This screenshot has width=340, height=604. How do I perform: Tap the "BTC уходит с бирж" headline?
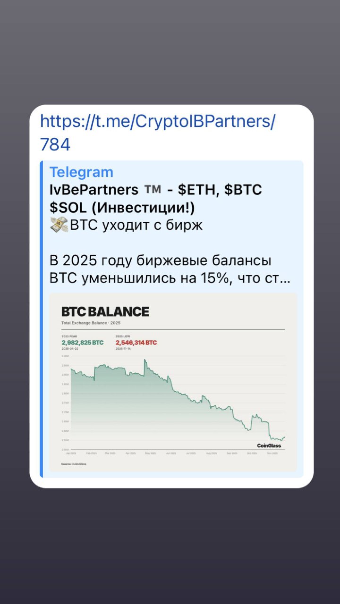point(136,226)
